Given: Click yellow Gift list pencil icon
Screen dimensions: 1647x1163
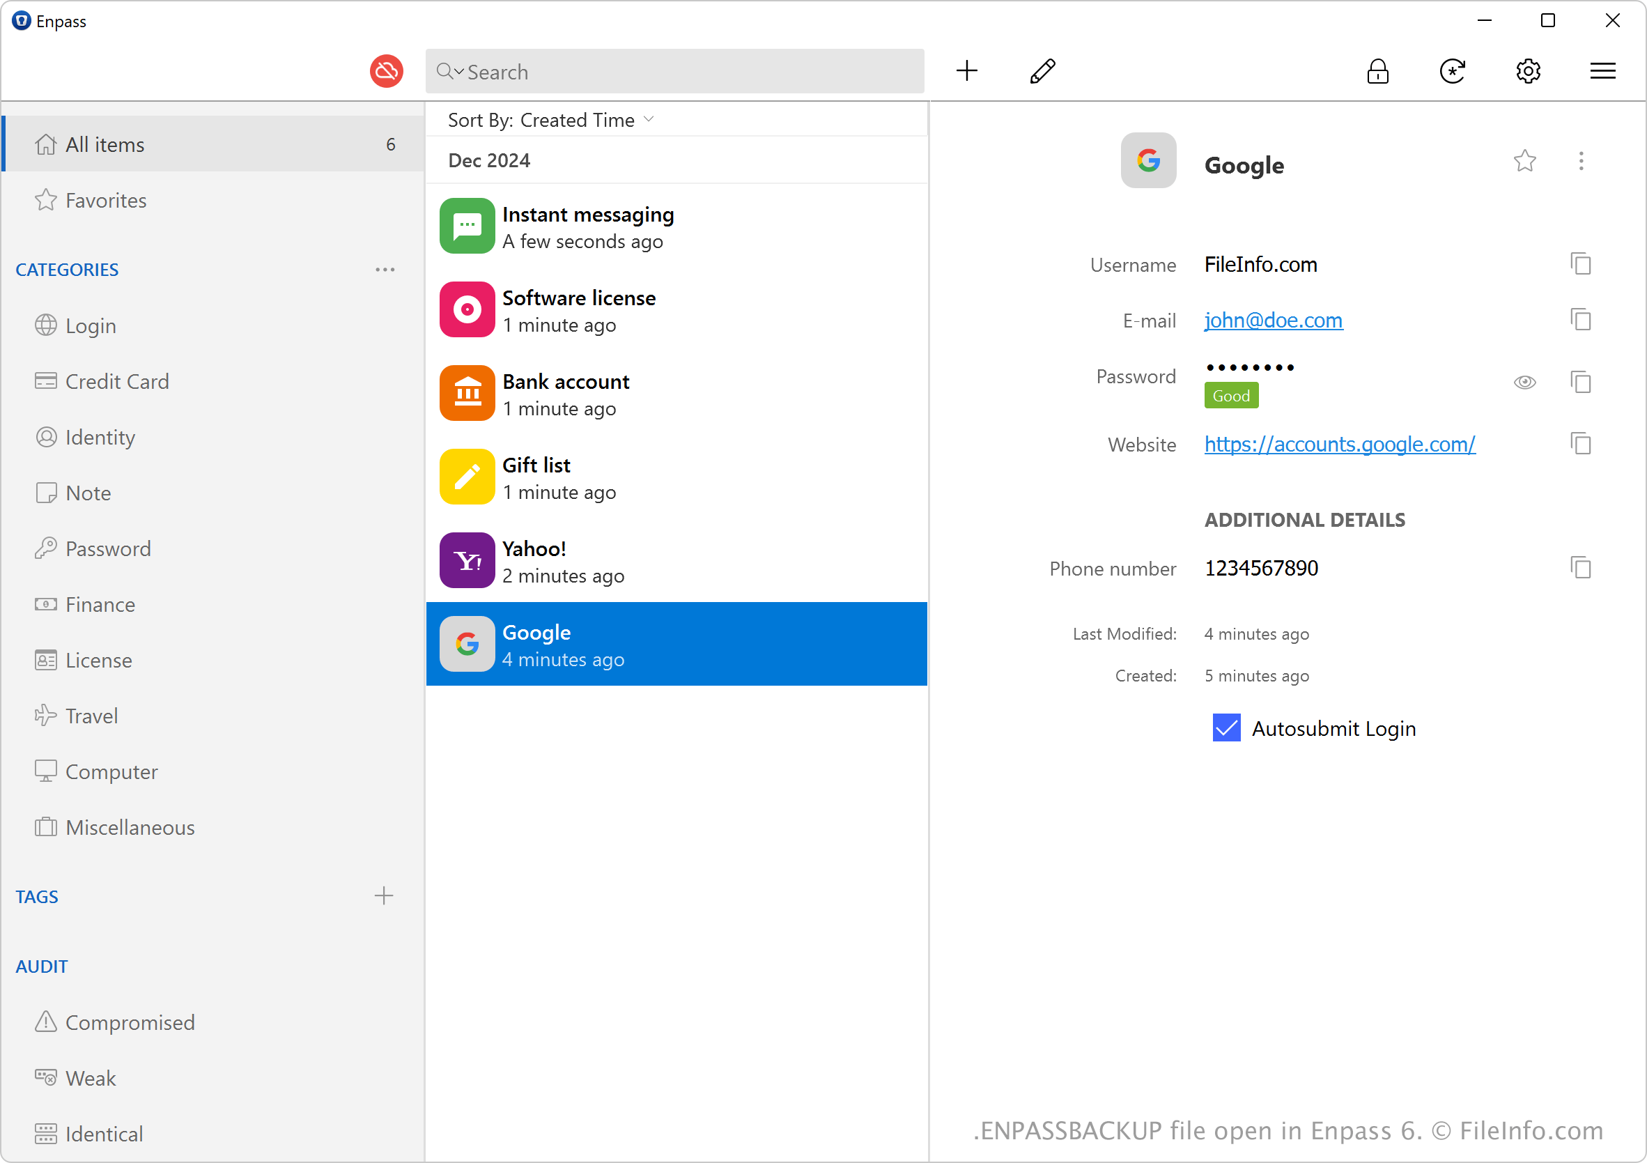Looking at the screenshot, I should click(467, 477).
